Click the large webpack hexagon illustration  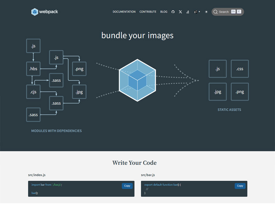point(137,80)
